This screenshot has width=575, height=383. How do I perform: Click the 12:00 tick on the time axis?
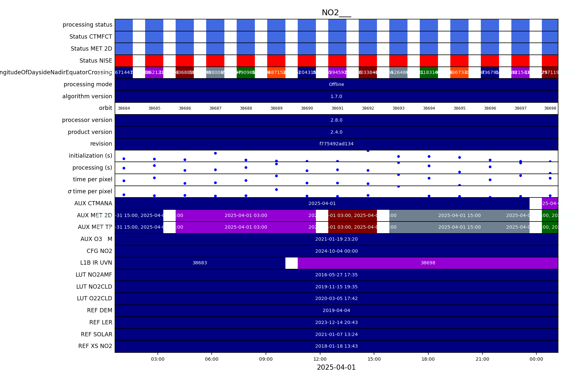tap(320, 359)
